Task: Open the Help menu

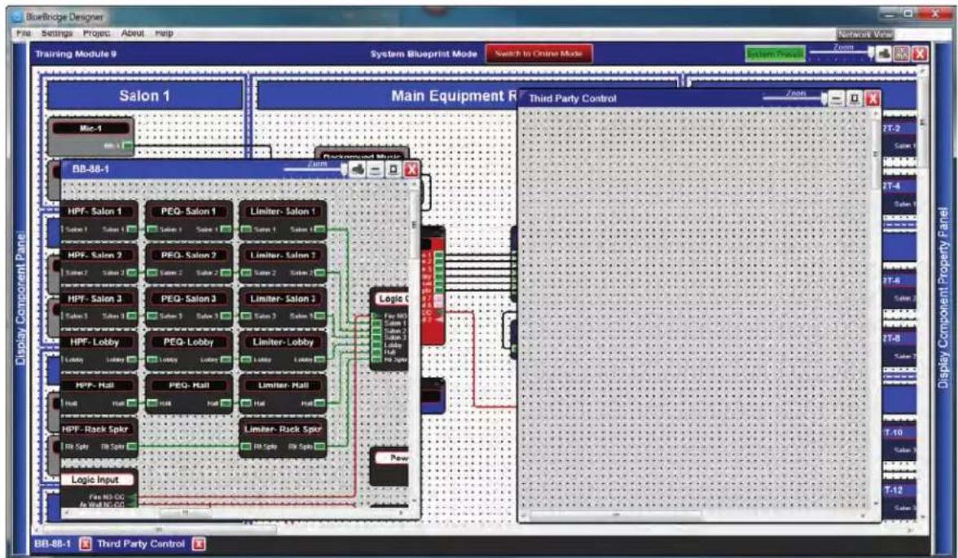Action: click(x=164, y=33)
